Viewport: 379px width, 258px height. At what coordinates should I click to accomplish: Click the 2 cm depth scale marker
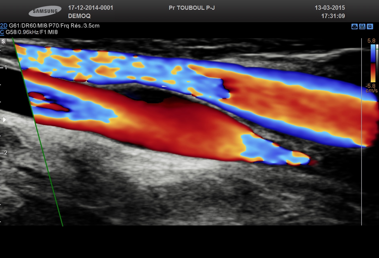tap(5, 153)
